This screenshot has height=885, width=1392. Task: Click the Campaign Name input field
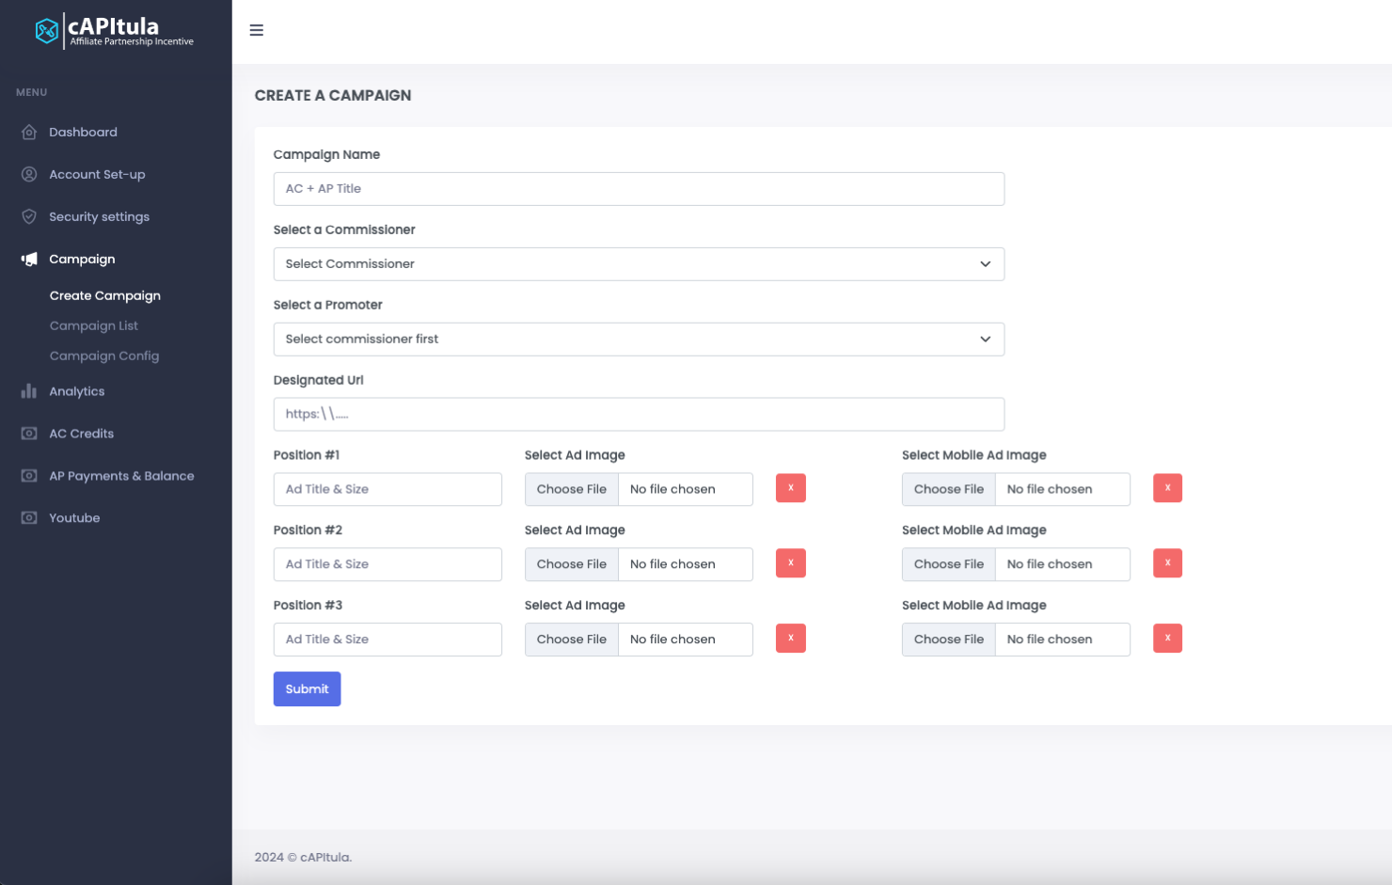(x=638, y=189)
